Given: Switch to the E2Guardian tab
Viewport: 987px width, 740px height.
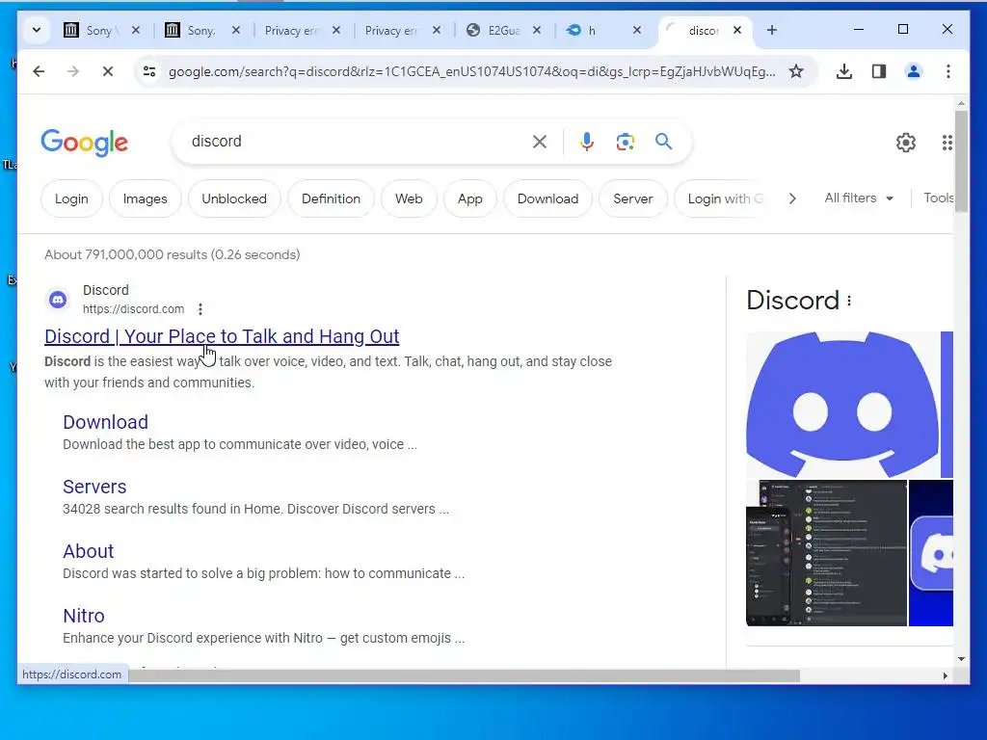Looking at the screenshot, I should (503, 30).
